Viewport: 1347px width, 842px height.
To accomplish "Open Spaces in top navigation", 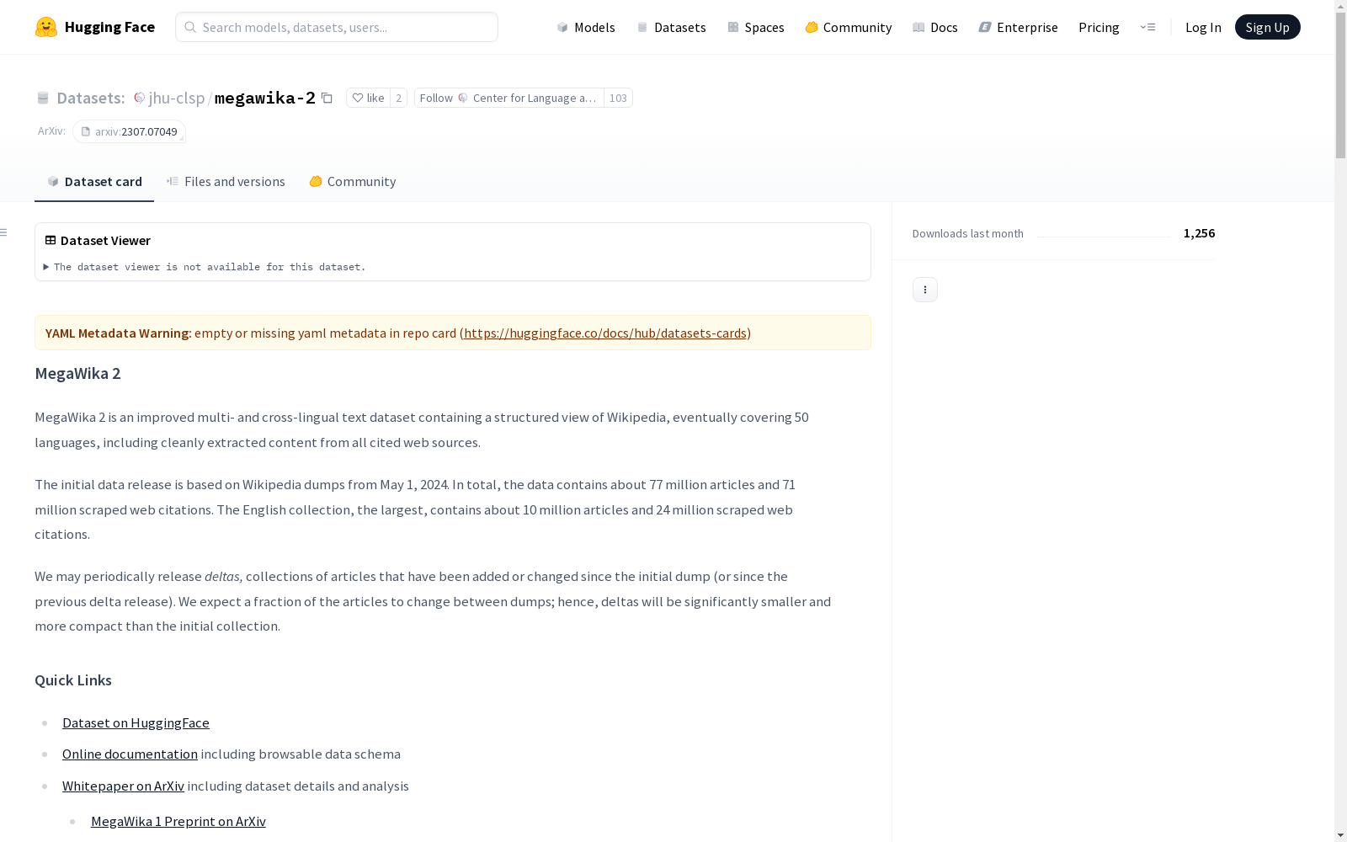I will point(756,27).
